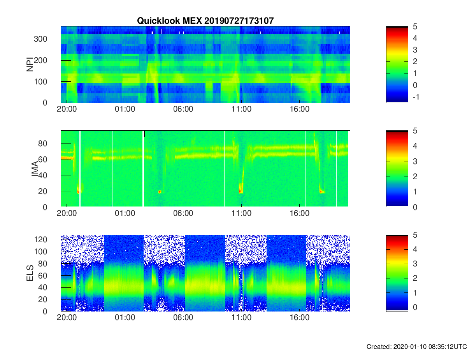Click the NPI spectrogram plot area

pyautogui.click(x=205, y=65)
